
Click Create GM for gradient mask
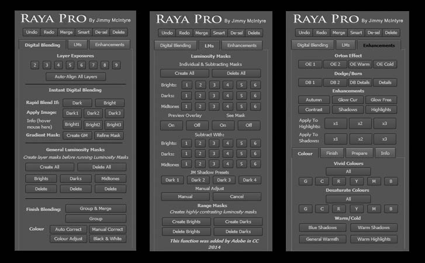click(x=77, y=136)
